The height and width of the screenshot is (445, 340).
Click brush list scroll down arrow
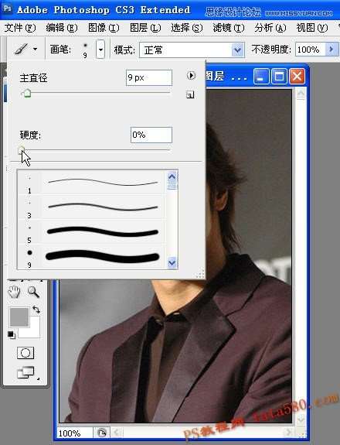click(x=172, y=262)
